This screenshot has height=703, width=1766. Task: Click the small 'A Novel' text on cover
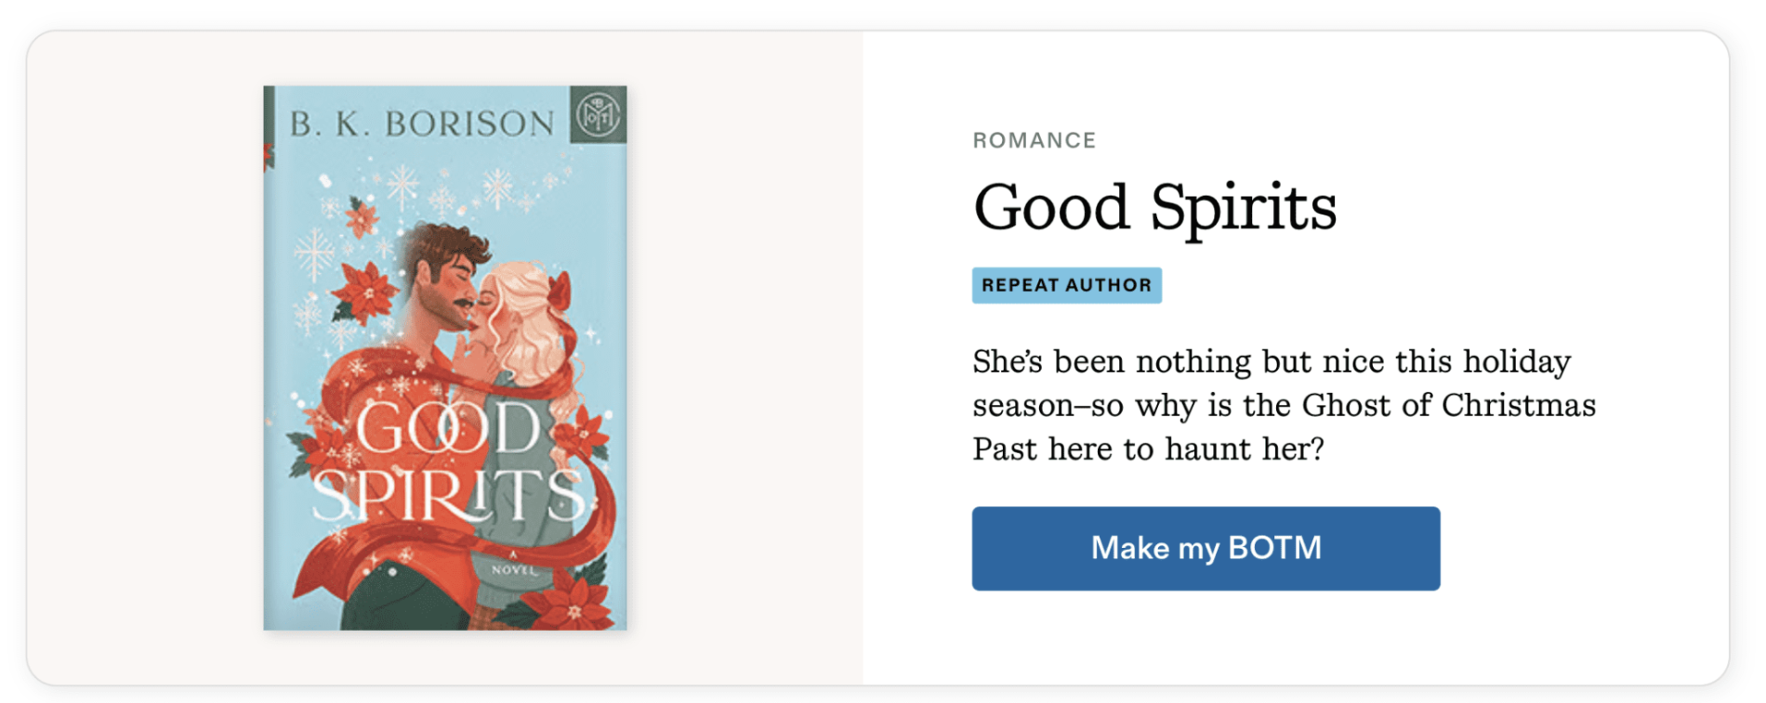tap(513, 566)
